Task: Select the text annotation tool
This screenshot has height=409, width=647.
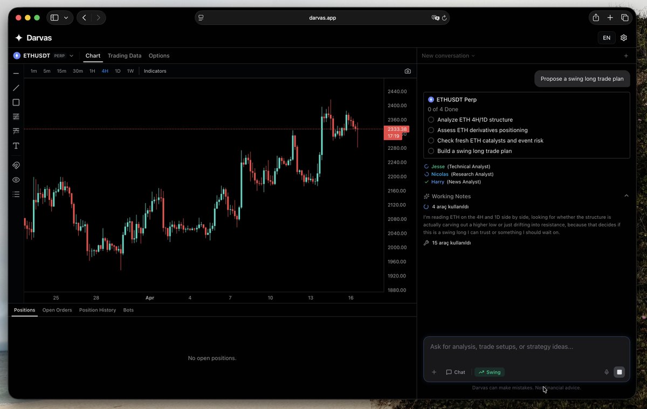Action: tap(16, 146)
